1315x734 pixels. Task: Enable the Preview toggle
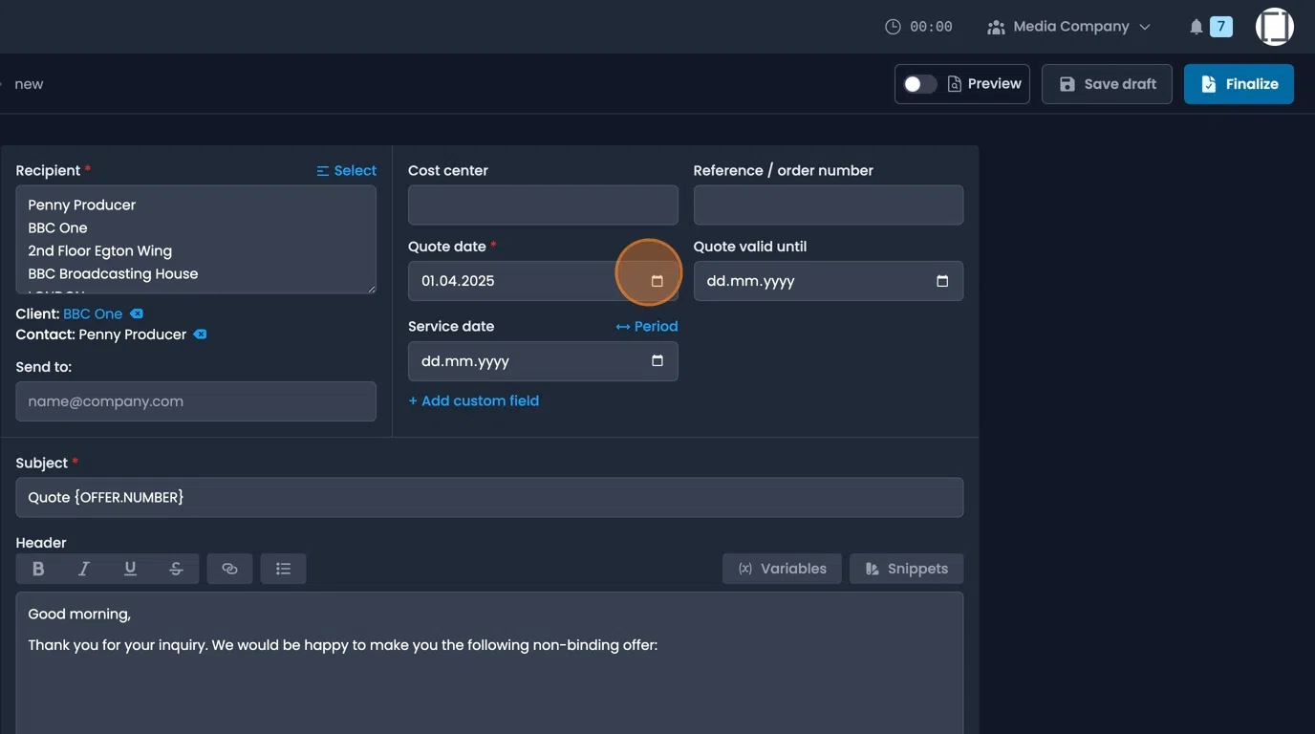[919, 83]
